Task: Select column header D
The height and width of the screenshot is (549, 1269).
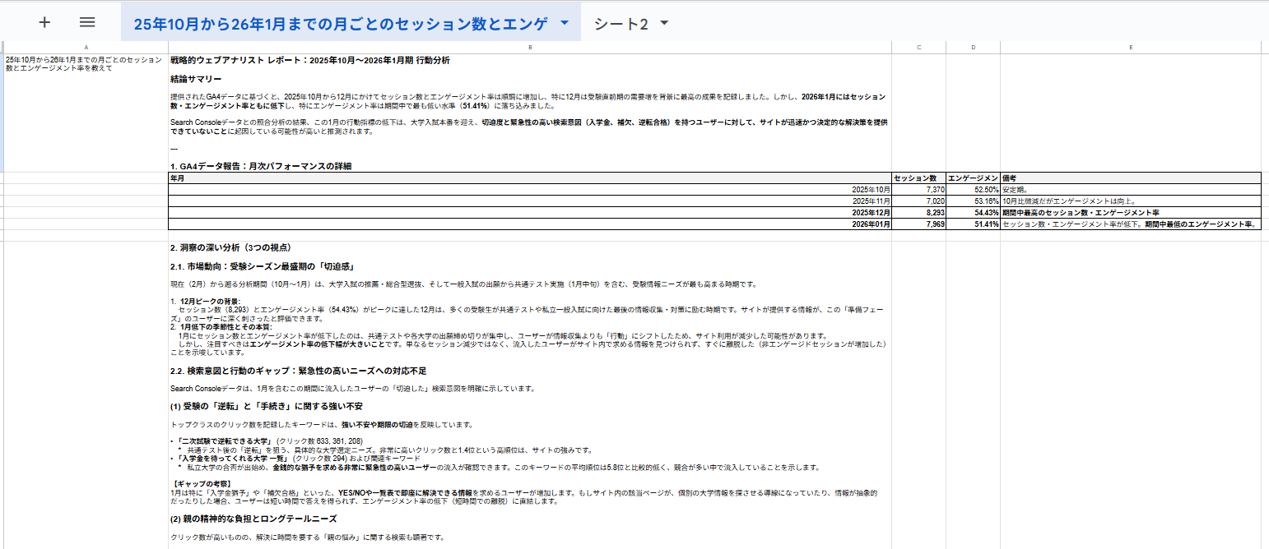Action: (x=974, y=47)
